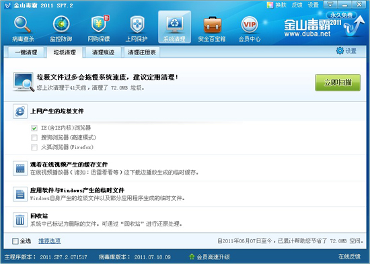
Task: Switch to the 一键清理 tab
Action: pos(26,52)
